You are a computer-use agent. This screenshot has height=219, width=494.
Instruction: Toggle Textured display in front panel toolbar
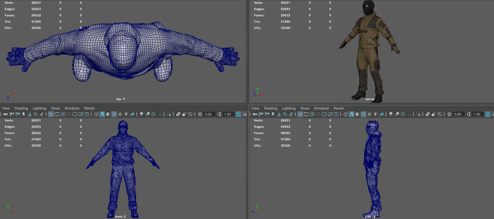(120, 114)
